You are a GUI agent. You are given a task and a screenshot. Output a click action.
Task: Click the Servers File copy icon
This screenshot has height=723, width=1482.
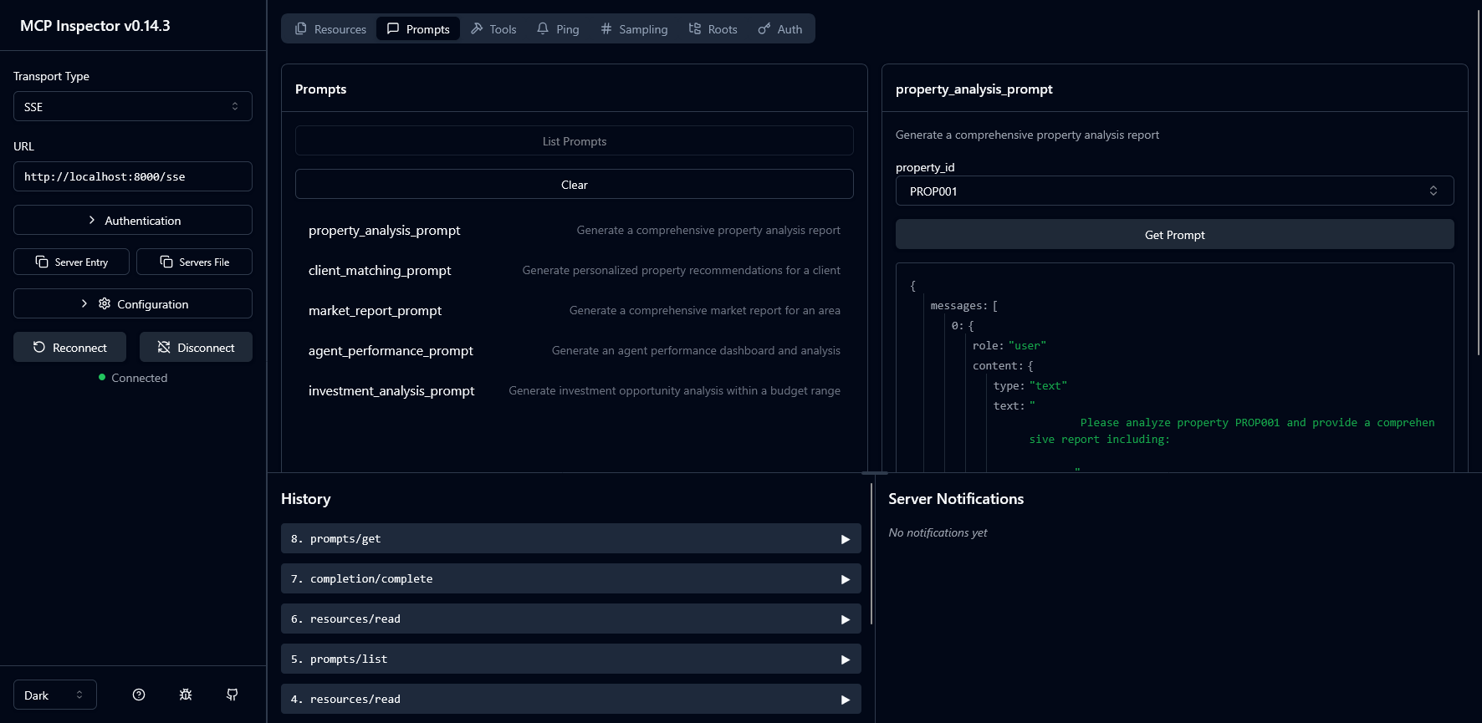click(166, 262)
